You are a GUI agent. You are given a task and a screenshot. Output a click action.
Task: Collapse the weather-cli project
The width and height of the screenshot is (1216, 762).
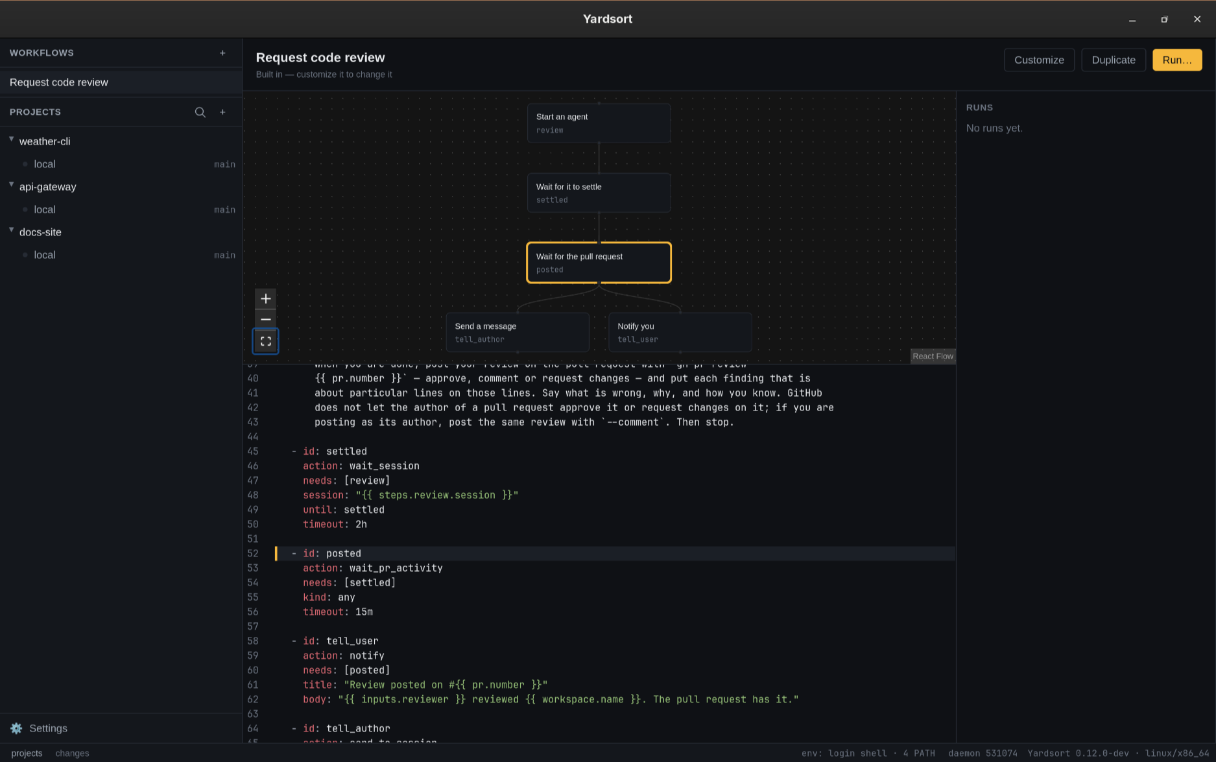click(x=11, y=140)
